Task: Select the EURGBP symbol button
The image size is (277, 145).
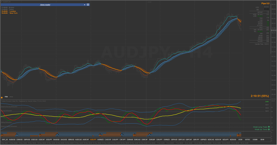Action: (x=152, y=139)
